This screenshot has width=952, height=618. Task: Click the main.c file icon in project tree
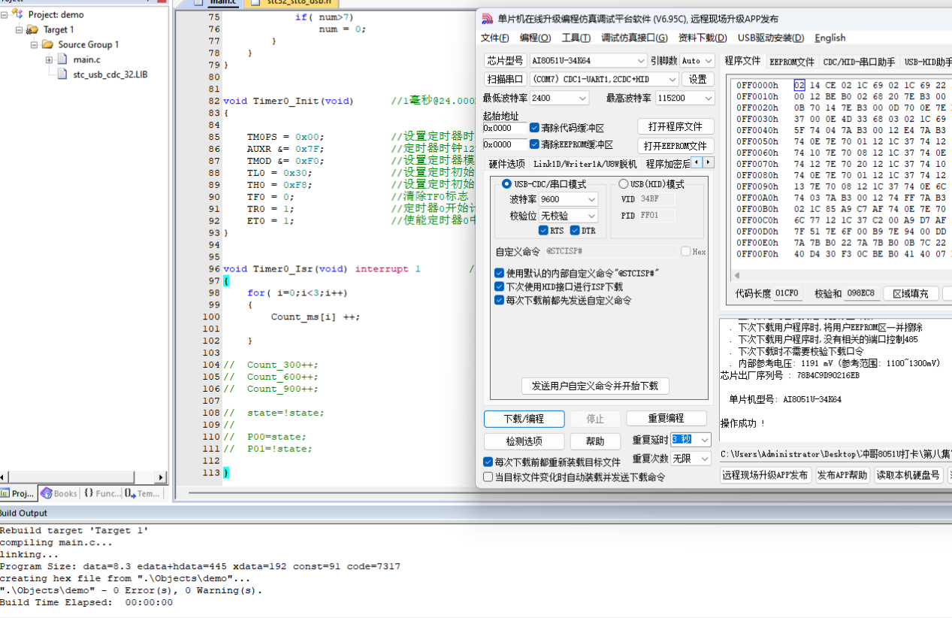click(63, 59)
